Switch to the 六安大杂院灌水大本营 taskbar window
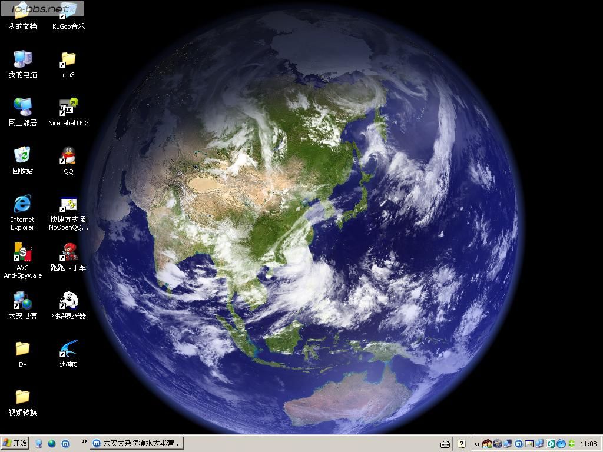Image resolution: width=603 pixels, height=452 pixels. tap(137, 444)
